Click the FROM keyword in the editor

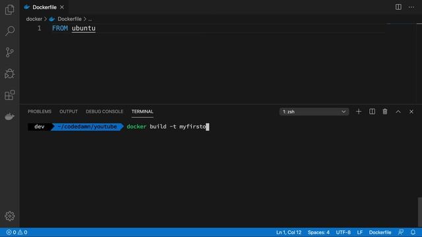[x=60, y=28]
